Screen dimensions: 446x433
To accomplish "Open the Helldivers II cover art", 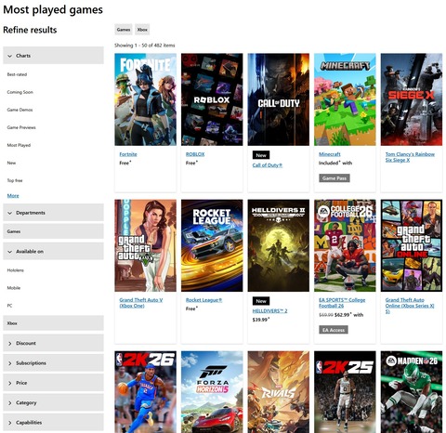I will 279,245.
